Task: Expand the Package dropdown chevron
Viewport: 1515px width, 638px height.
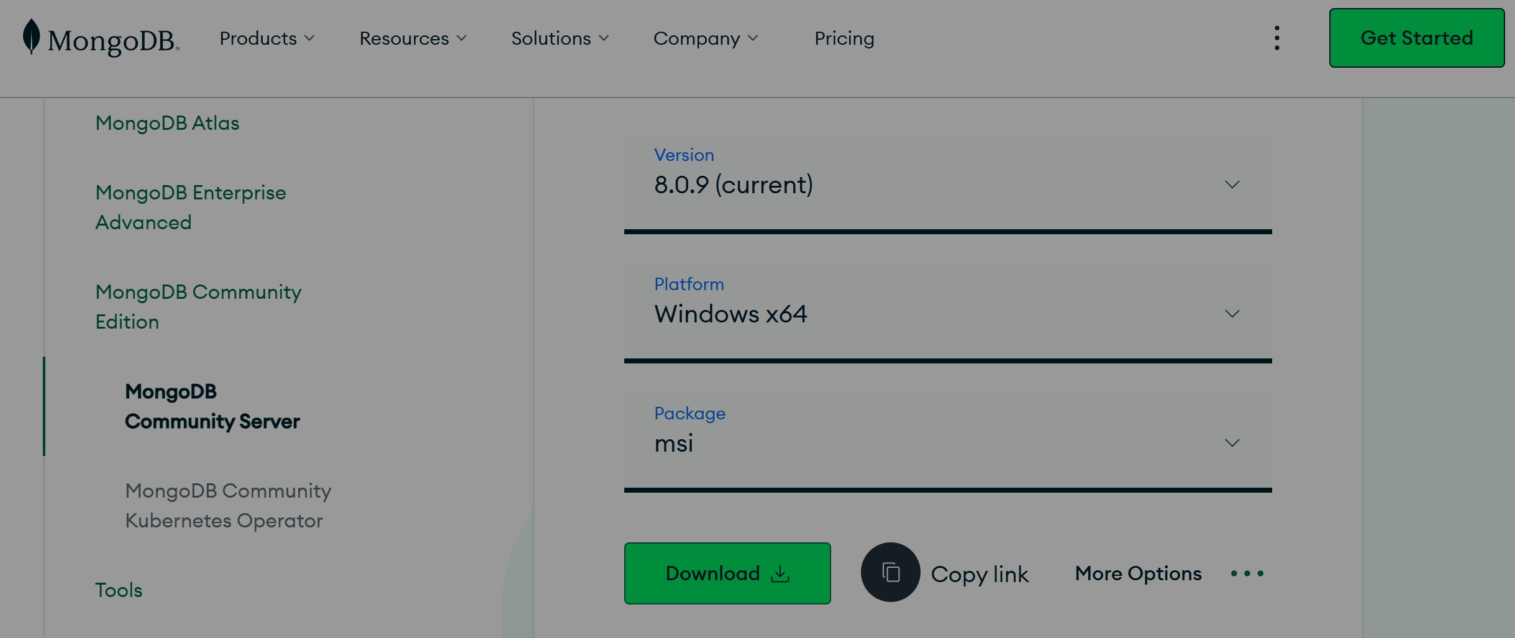Action: click(x=1232, y=443)
